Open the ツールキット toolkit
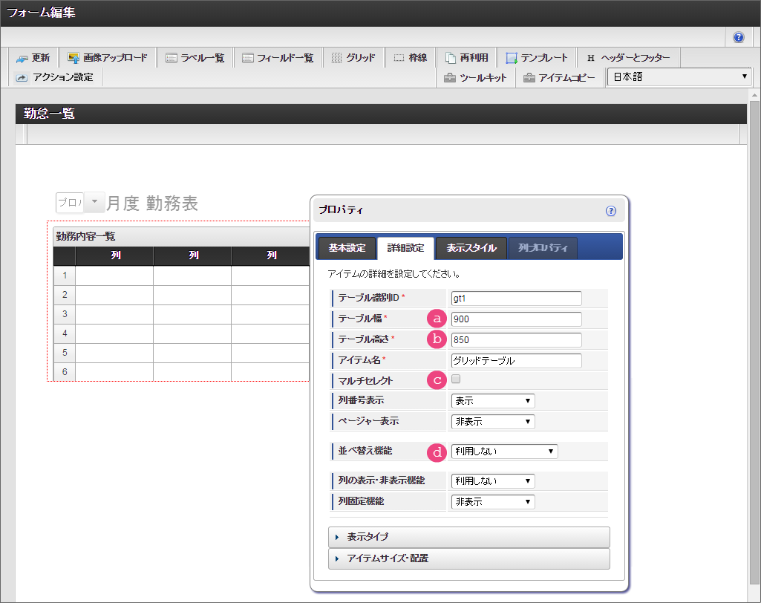761x603 pixels. click(x=475, y=77)
